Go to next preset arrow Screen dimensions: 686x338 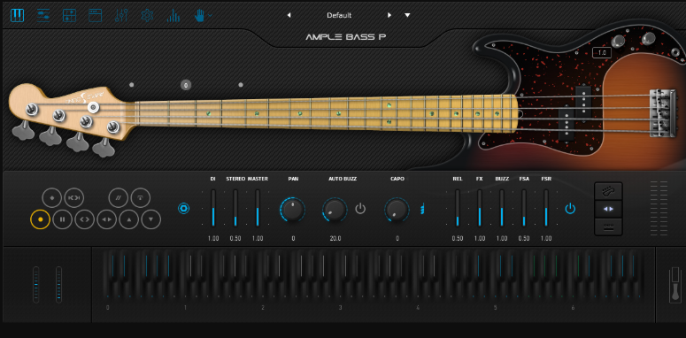(x=389, y=15)
